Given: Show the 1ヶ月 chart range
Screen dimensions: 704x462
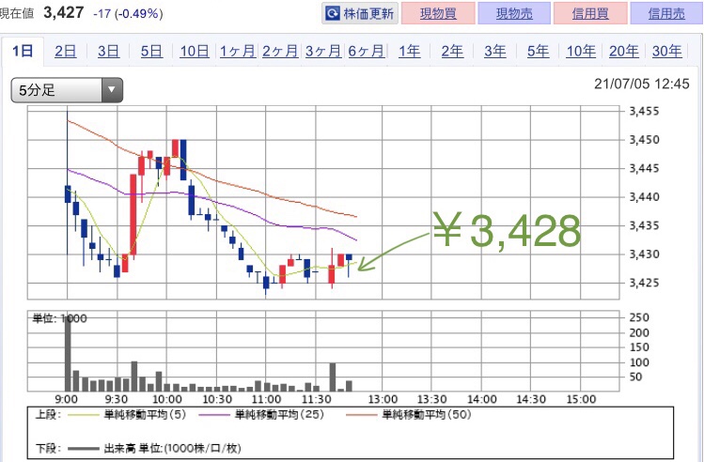Looking at the screenshot, I should pyautogui.click(x=238, y=51).
